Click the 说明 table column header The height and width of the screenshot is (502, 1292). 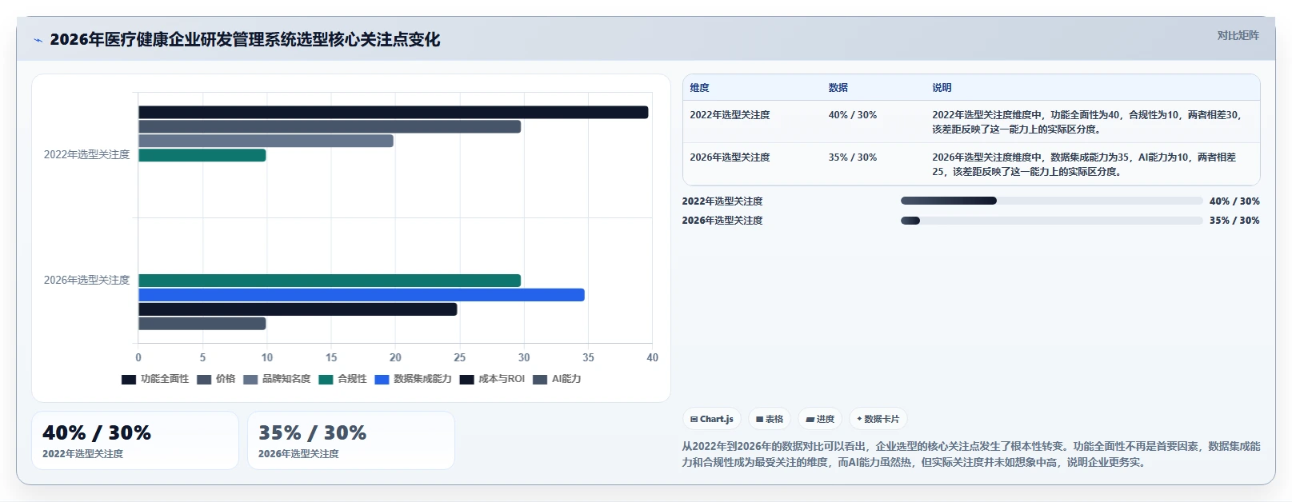click(942, 88)
